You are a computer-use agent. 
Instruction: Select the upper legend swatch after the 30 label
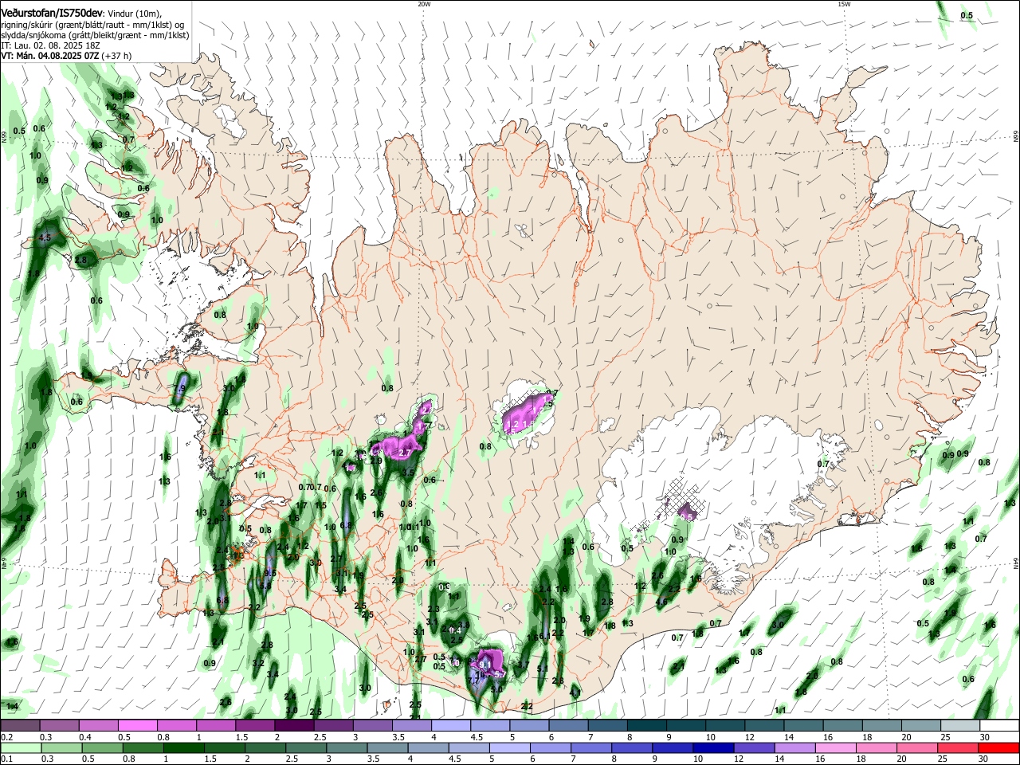pos(1000,726)
